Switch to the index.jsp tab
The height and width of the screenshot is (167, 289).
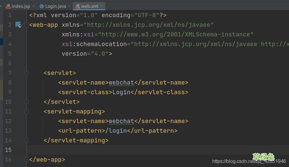pos(18,6)
